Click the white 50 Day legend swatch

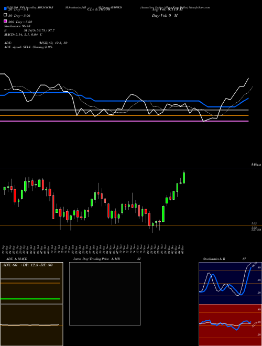coord(5,15)
